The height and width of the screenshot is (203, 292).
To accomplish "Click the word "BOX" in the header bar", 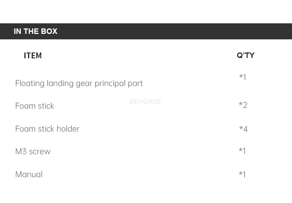I will pos(49,31).
